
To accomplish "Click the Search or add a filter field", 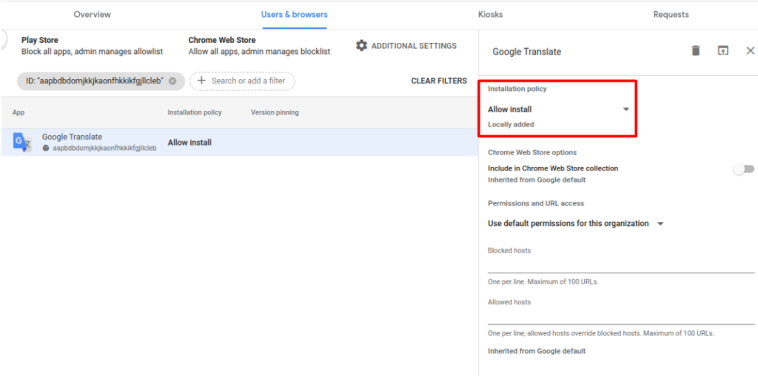I will tap(242, 81).
